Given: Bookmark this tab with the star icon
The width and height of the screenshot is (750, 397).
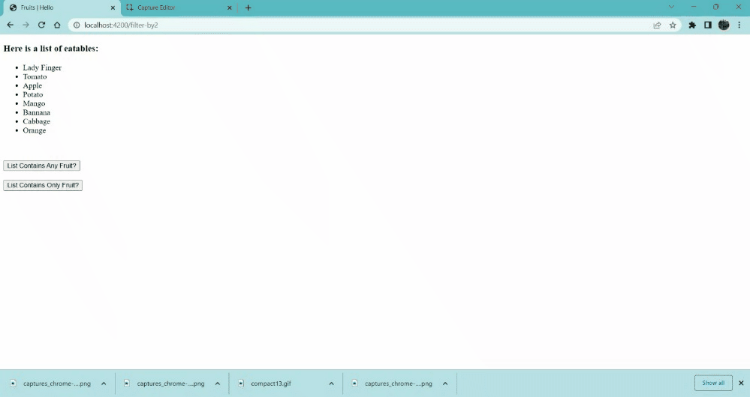Looking at the screenshot, I should point(673,25).
